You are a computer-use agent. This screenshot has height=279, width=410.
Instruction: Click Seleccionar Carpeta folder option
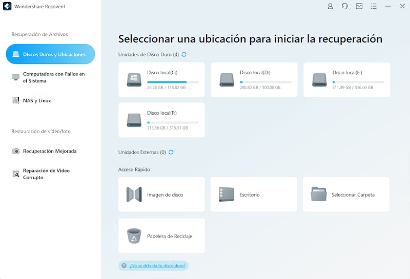(x=346, y=195)
